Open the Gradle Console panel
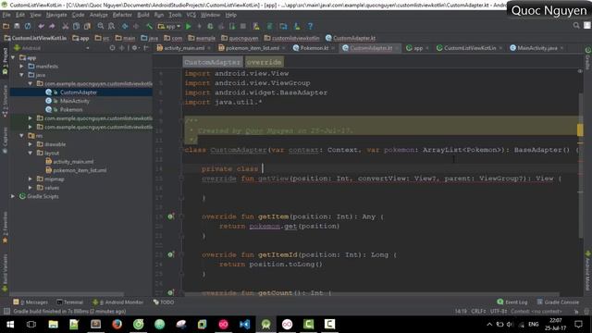Screen dimensions: 592x333 click(x=558, y=302)
